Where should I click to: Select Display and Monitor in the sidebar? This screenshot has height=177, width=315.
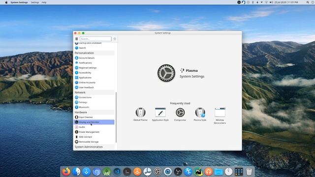[94, 122]
